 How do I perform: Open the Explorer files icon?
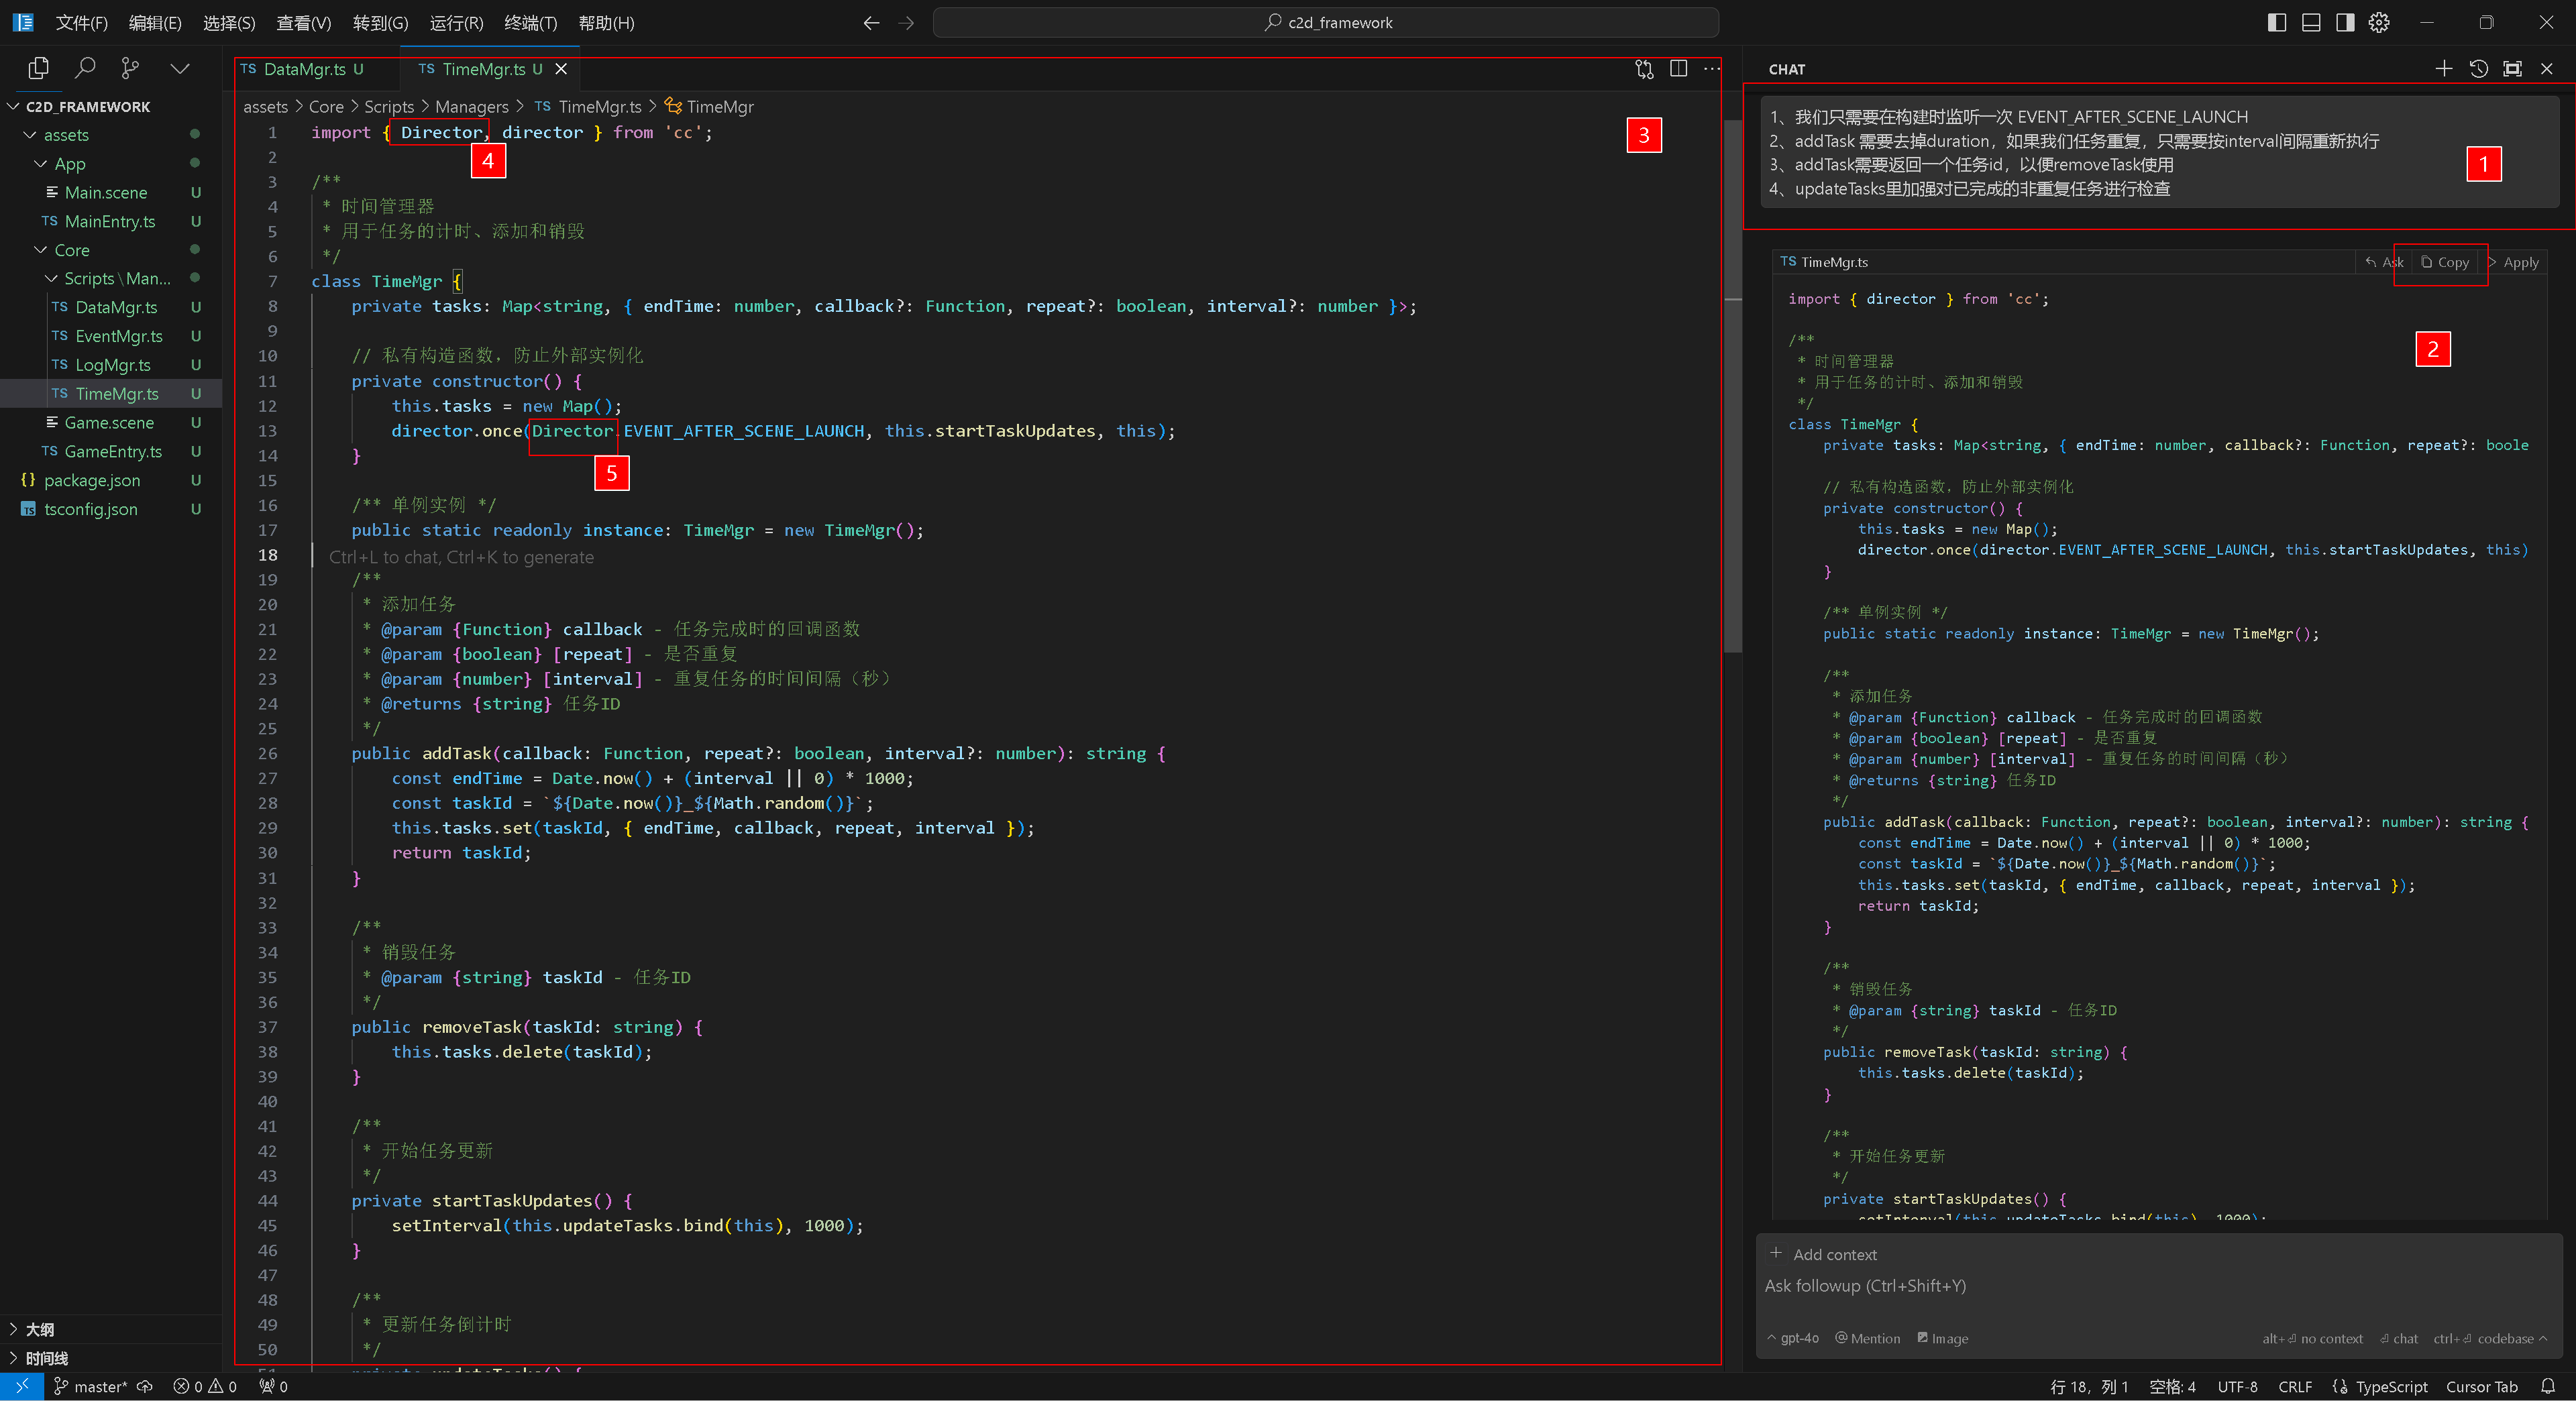[x=39, y=68]
